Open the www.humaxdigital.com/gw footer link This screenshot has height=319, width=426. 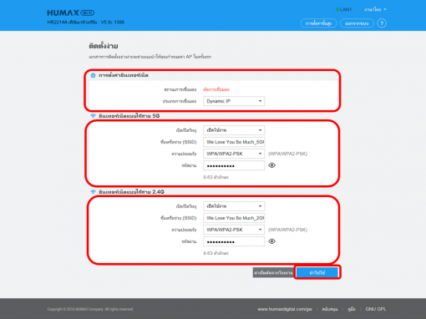[285, 309]
